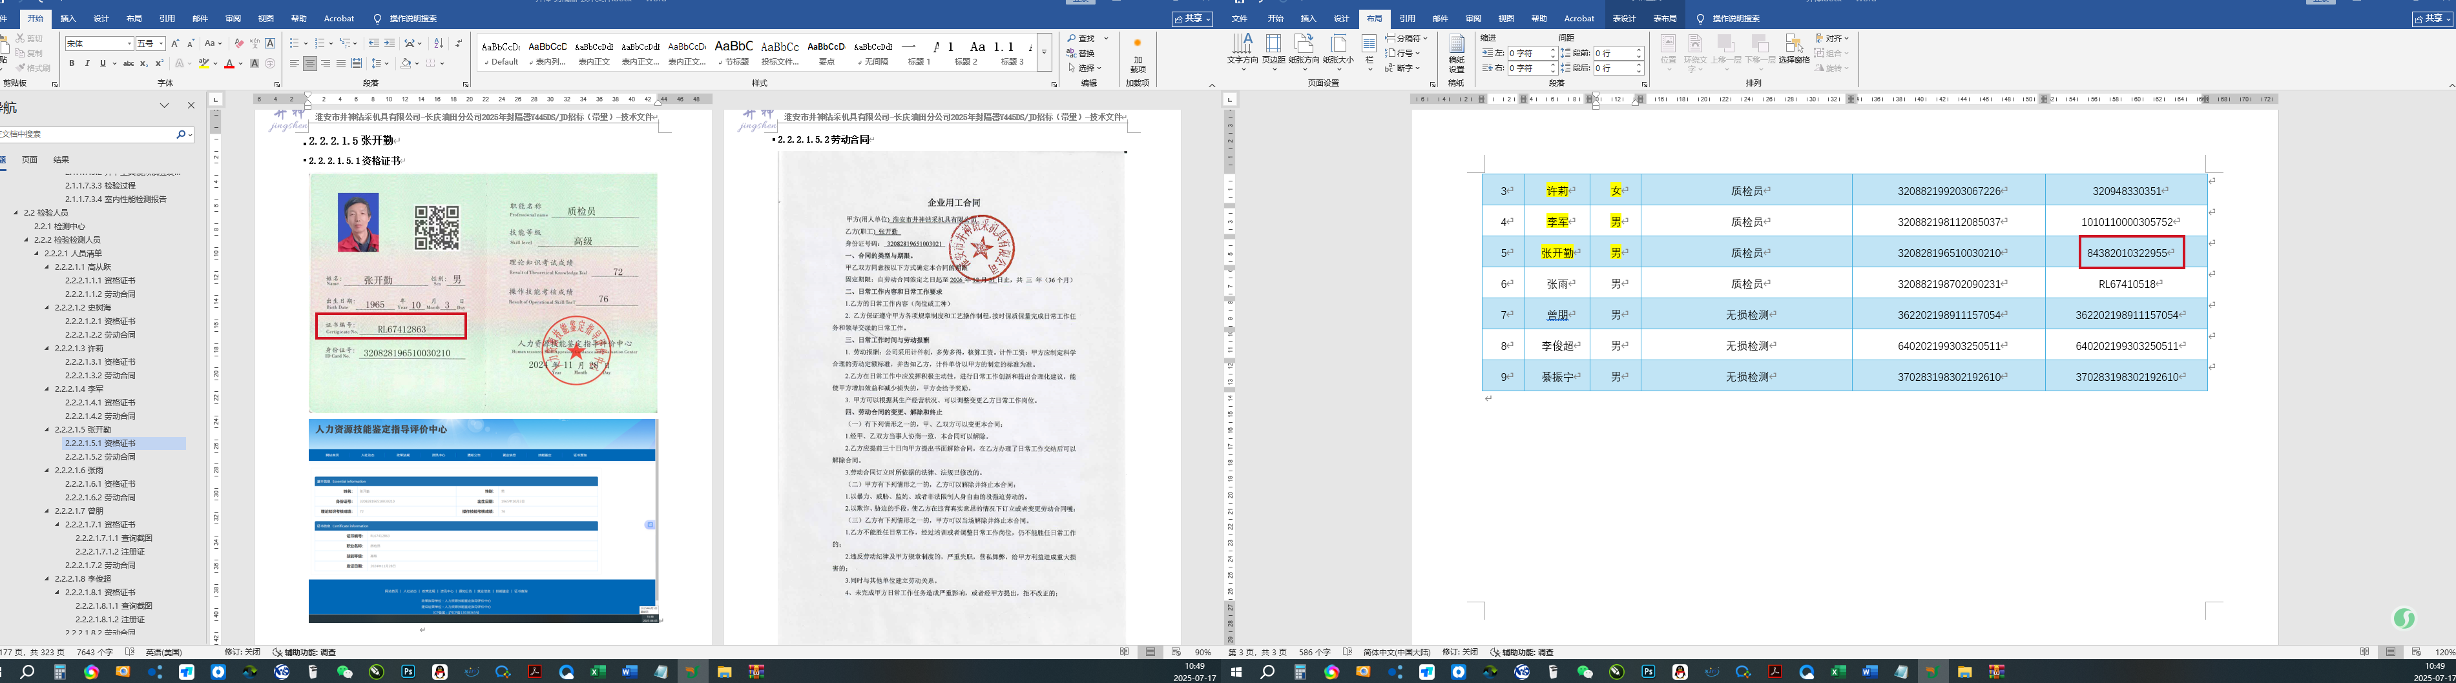Increase the paragraph indent
The width and height of the screenshot is (2456, 683).
pyautogui.click(x=389, y=44)
